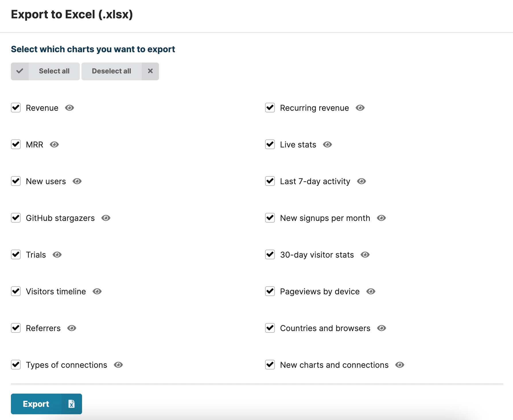Toggle the New signups per month checkbox

(x=270, y=218)
